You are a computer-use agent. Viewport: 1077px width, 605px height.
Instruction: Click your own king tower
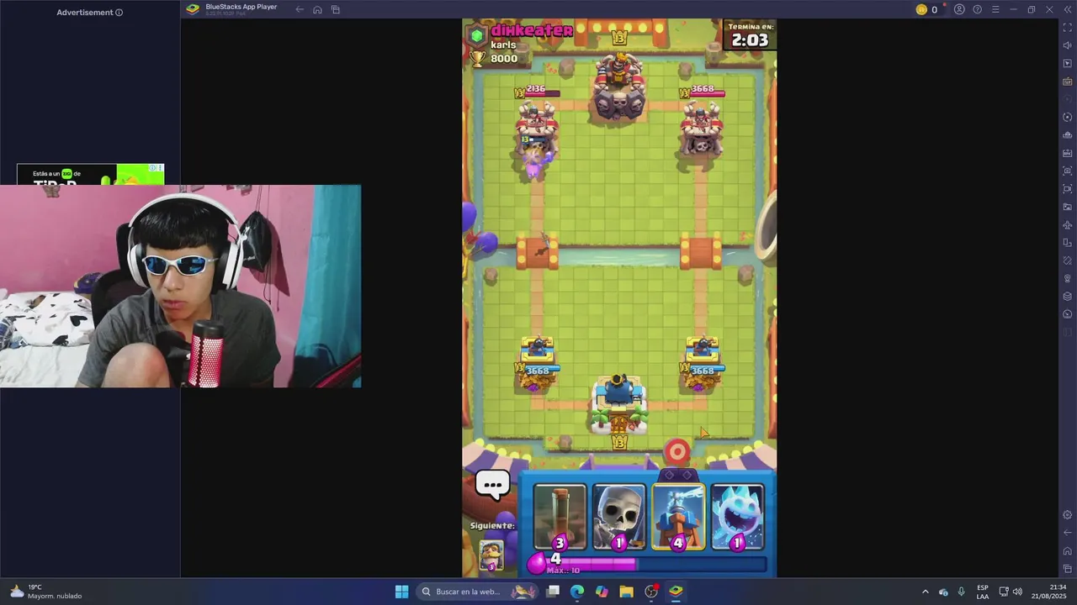(618, 403)
